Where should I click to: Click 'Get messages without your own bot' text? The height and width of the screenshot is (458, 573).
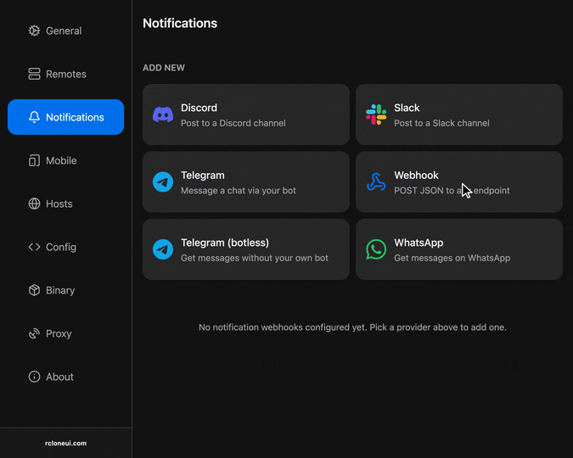click(255, 258)
